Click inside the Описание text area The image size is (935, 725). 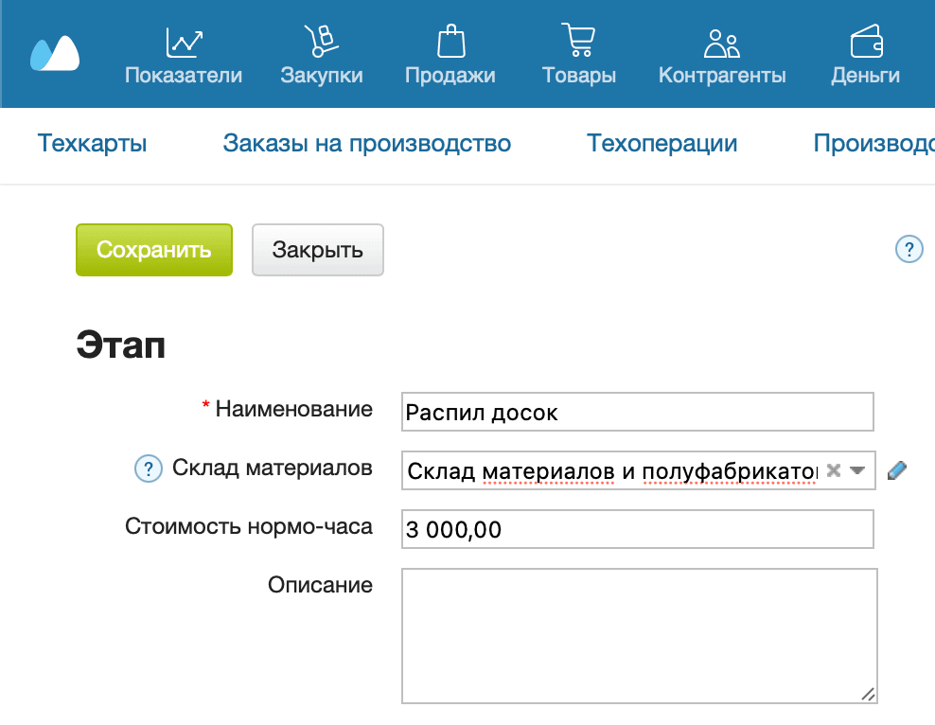[x=637, y=634]
